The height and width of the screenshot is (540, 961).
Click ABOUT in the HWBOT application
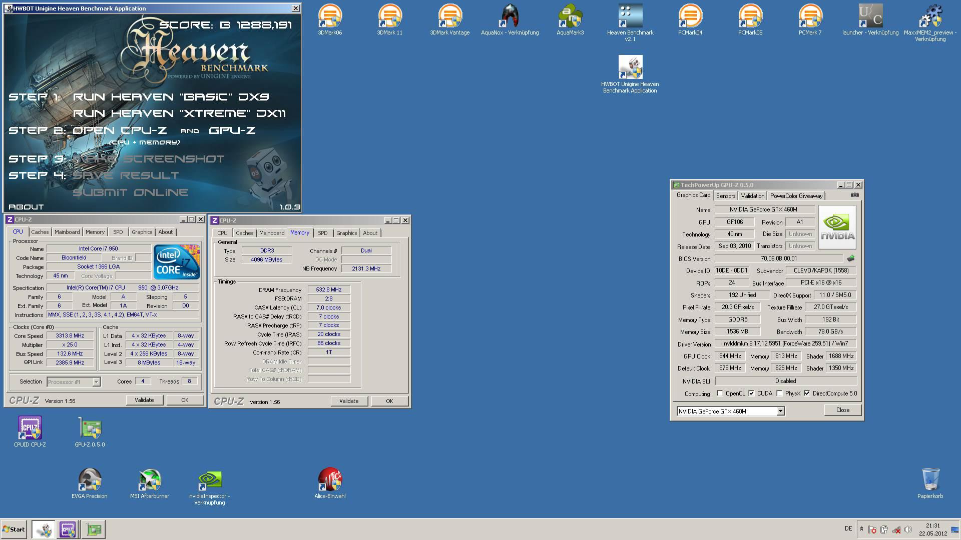click(x=26, y=206)
